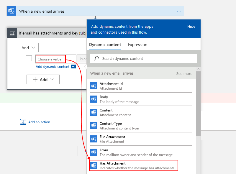The image size is (236, 174).
Task: Switch to the Expression tab
Action: 137,45
